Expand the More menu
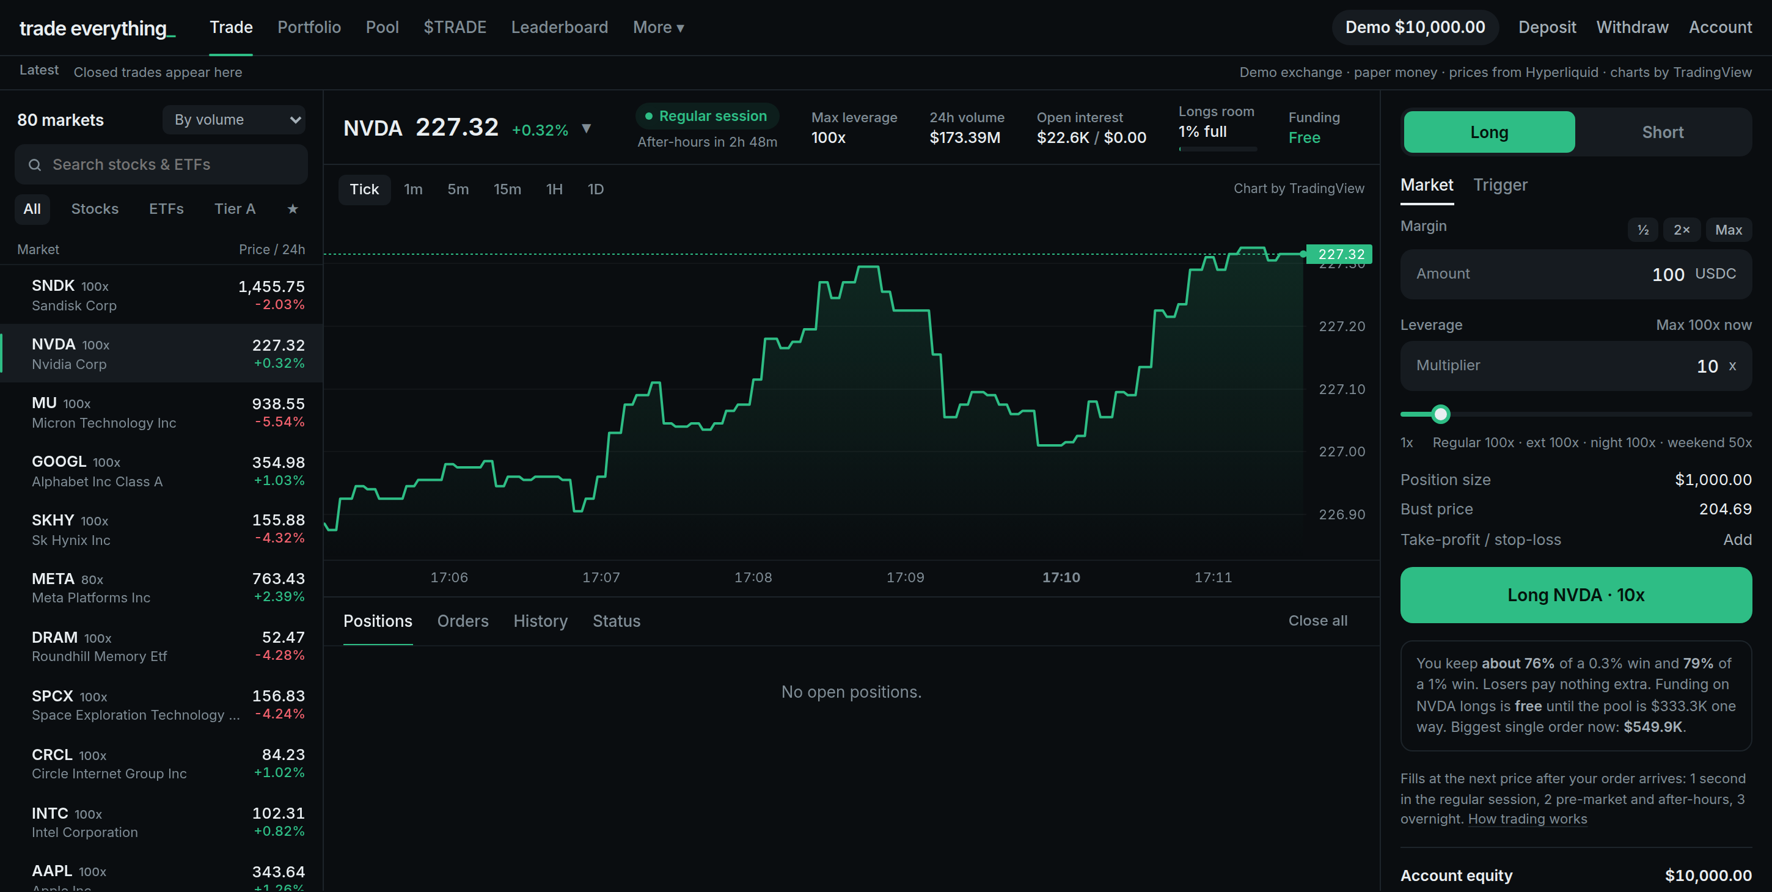This screenshot has height=892, width=1772. click(x=658, y=27)
